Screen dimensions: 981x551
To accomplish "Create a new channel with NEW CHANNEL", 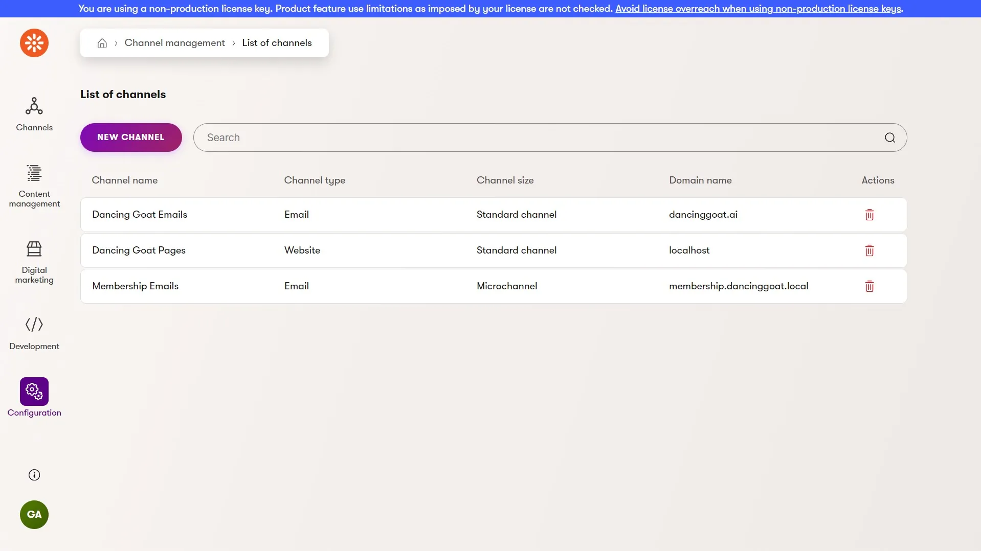I will 131,137.
